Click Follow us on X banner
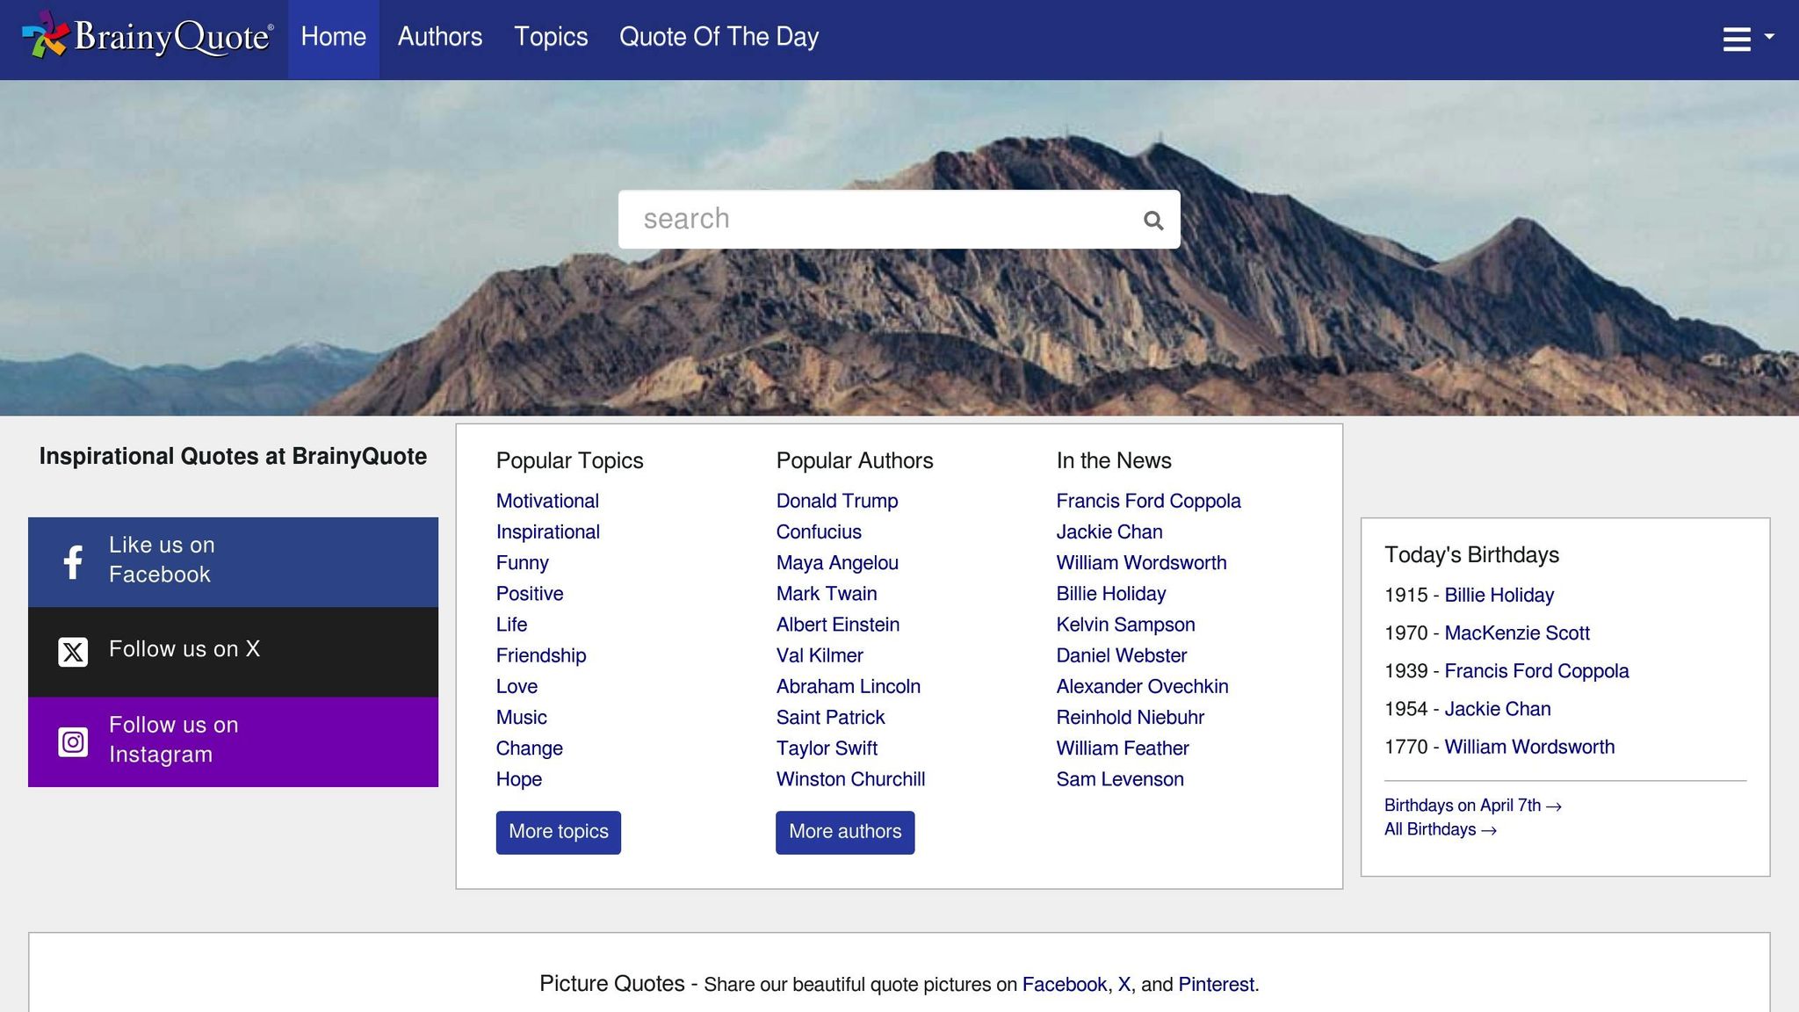The height and width of the screenshot is (1012, 1799). [x=233, y=652]
